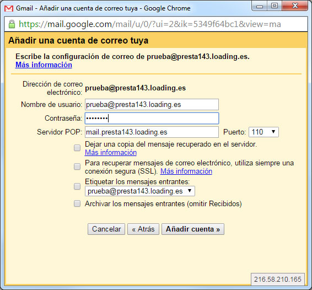This screenshot has height=290, width=312.
Task: Click into the Contraseña password field
Action: 152,118
